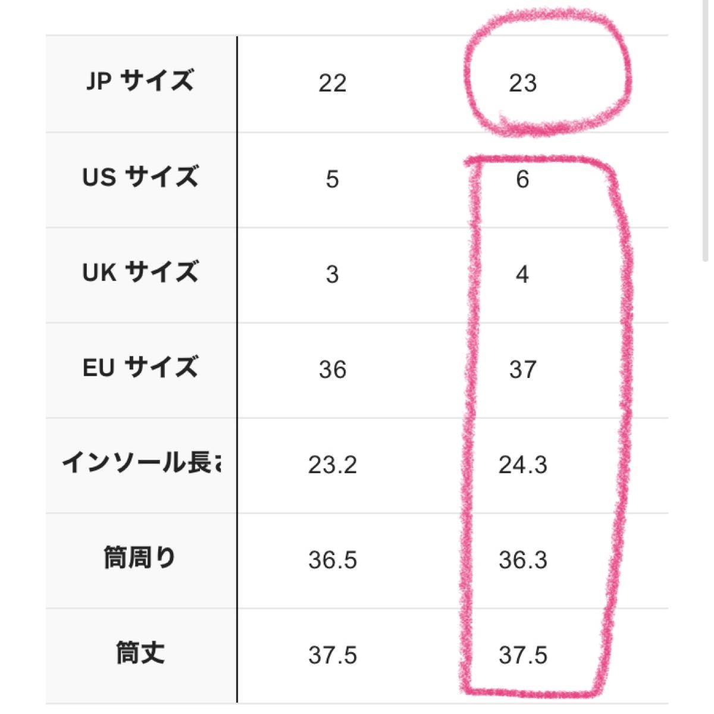Click the insole length 24.3 value

click(522, 465)
